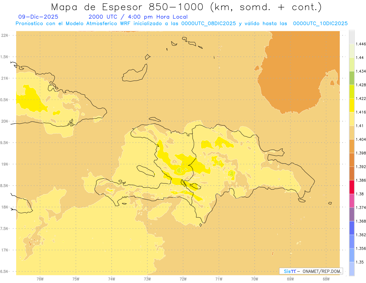This screenshot has height=283, width=366.
Task: Click the 70W longitude label
Action: [255, 279]
